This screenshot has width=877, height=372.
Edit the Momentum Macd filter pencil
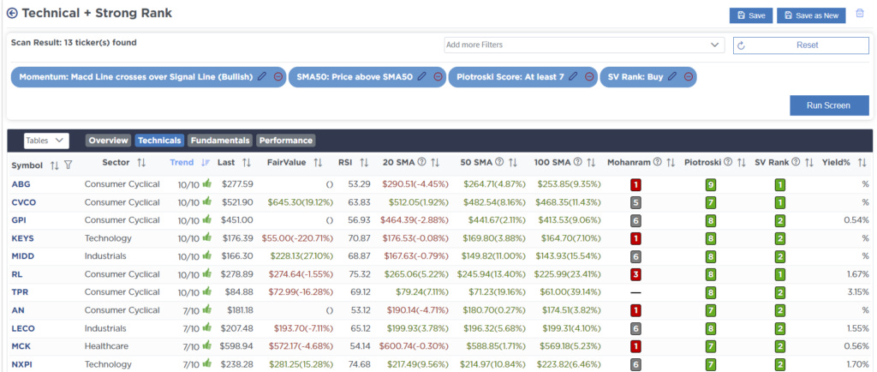pos(262,77)
